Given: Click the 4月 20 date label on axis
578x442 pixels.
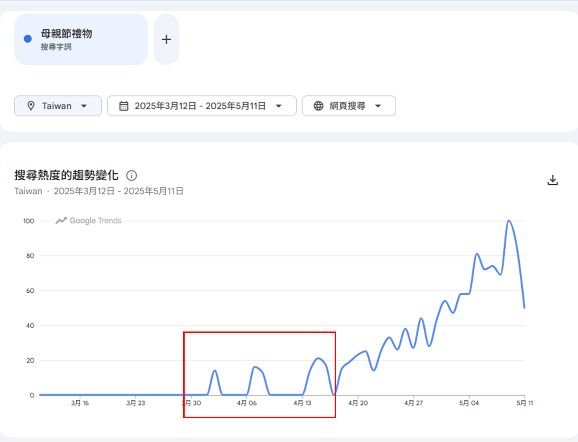Looking at the screenshot, I should coord(358,403).
